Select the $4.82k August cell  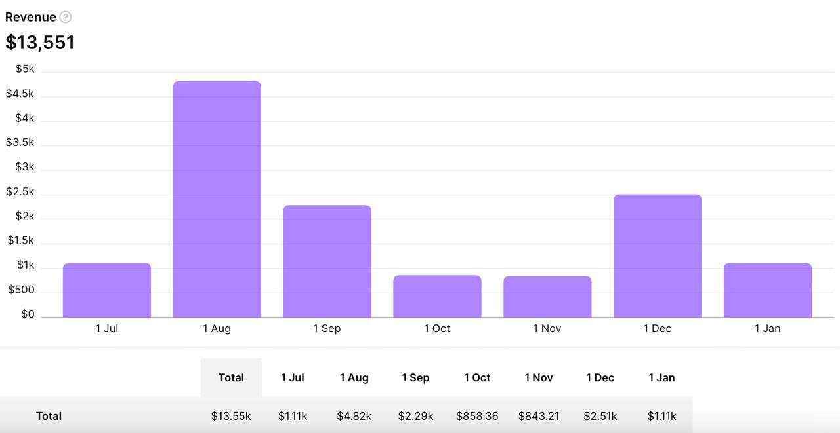coord(354,416)
